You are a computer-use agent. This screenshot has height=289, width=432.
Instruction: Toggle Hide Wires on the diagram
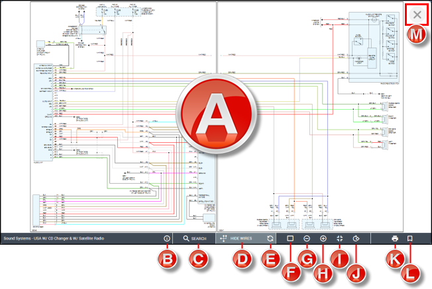coord(235,238)
